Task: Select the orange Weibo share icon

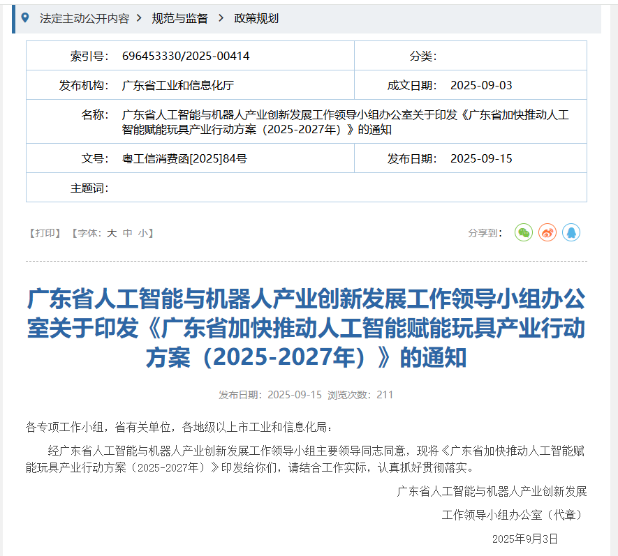Action: 547,232
